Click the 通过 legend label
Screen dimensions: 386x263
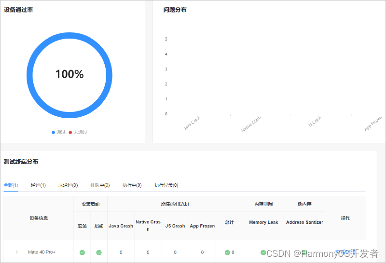click(61, 133)
